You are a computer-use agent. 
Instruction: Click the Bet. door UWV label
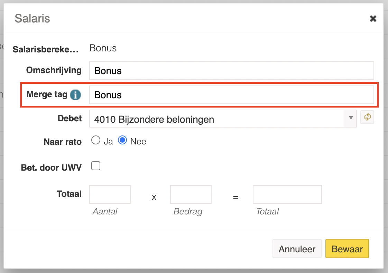(x=51, y=168)
